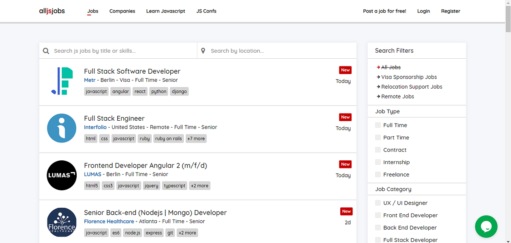Click the Interfolio company link
This screenshot has width=511, height=243.
pyautogui.click(x=95, y=127)
